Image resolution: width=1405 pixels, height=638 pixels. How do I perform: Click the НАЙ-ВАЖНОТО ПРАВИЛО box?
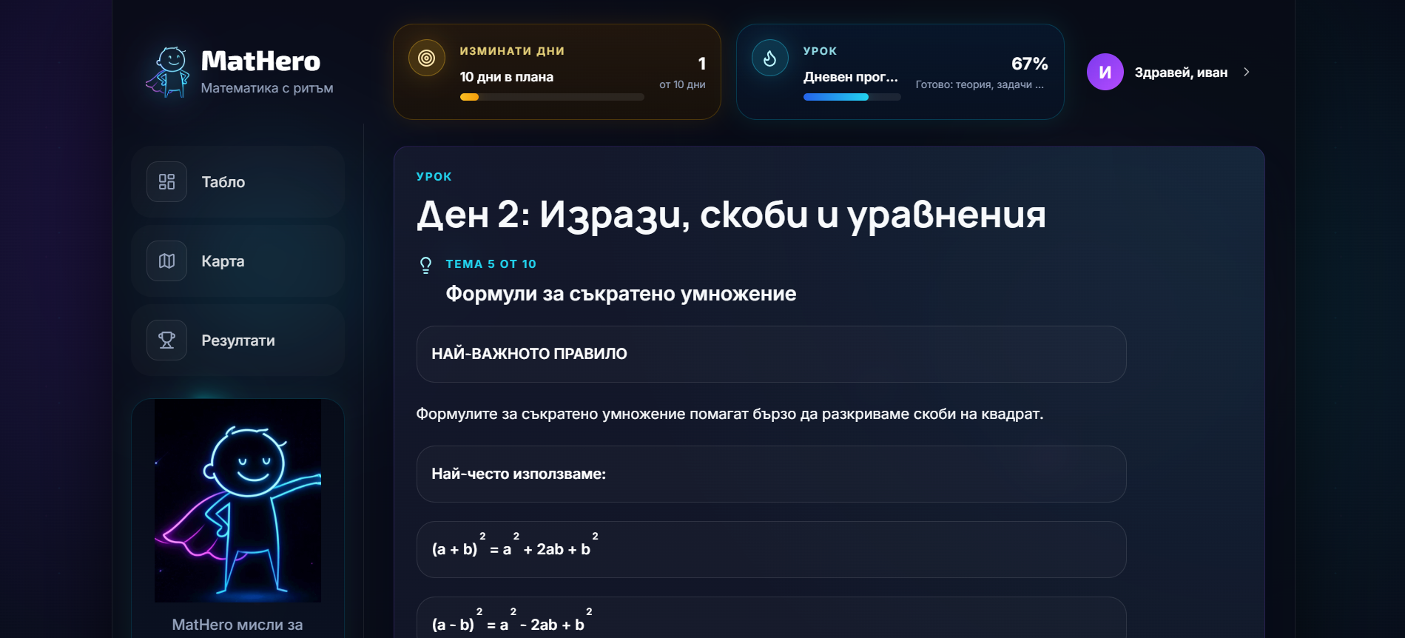click(x=771, y=354)
